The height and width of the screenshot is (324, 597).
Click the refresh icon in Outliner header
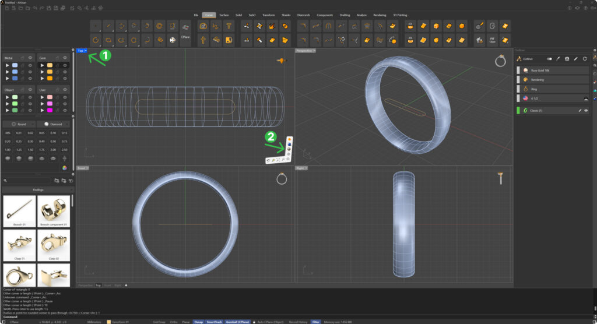click(585, 59)
